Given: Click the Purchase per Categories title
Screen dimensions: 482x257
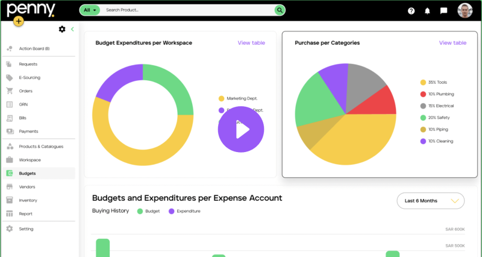Looking at the screenshot, I should coord(327,43).
